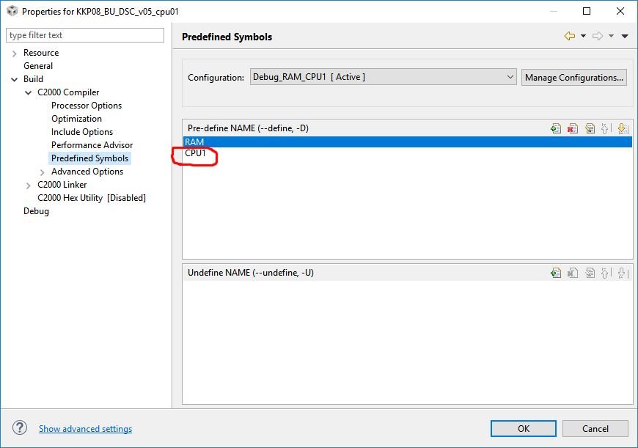The width and height of the screenshot is (638, 448).
Task: Click Manage Configurations button
Action: pos(573,77)
